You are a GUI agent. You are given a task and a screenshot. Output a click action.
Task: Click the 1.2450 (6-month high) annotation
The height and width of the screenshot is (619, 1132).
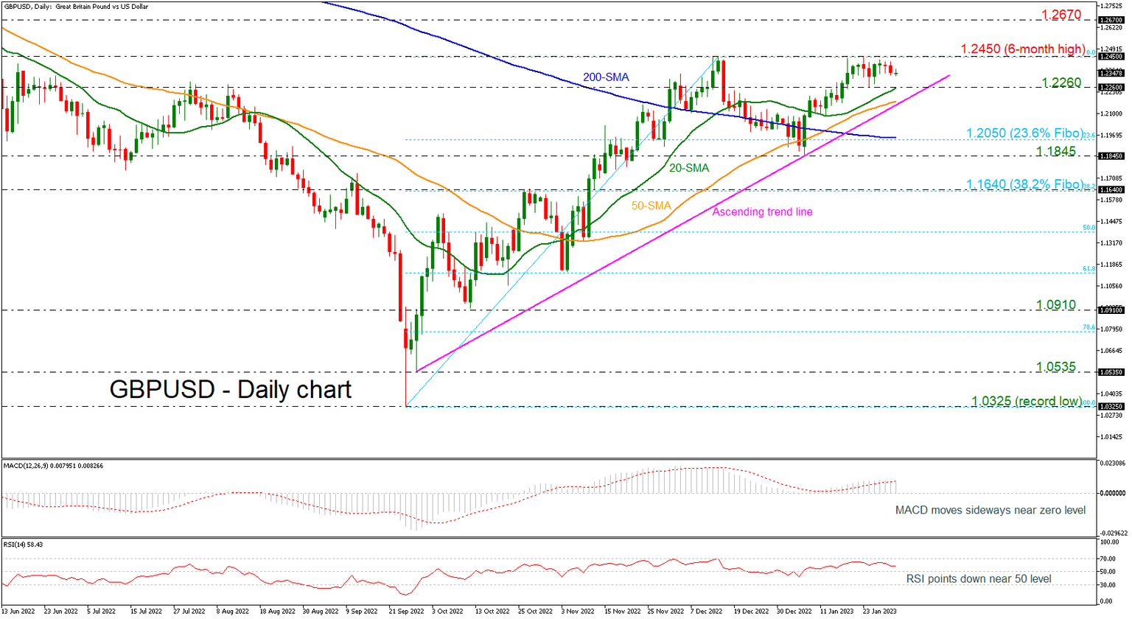coord(1023,49)
